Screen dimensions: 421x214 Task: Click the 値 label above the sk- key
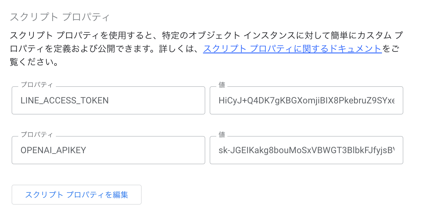coord(222,135)
